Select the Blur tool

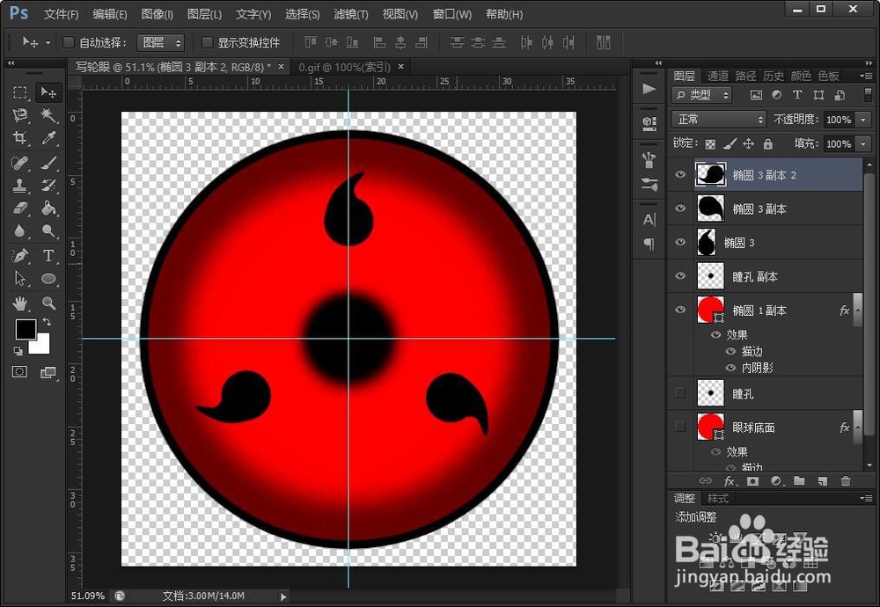[x=20, y=231]
